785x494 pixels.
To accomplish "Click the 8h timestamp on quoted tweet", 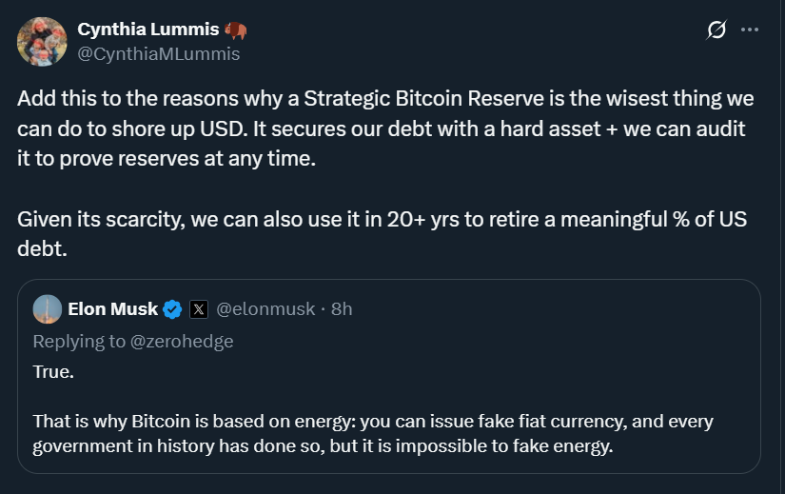I will [x=341, y=308].
